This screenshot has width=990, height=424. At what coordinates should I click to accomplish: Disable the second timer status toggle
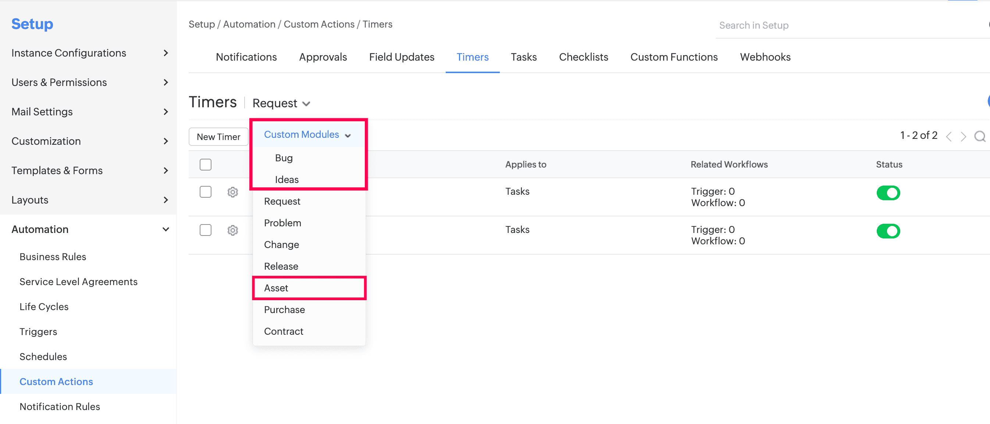point(888,231)
